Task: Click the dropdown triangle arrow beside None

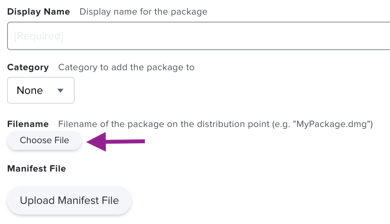Action: coord(60,90)
